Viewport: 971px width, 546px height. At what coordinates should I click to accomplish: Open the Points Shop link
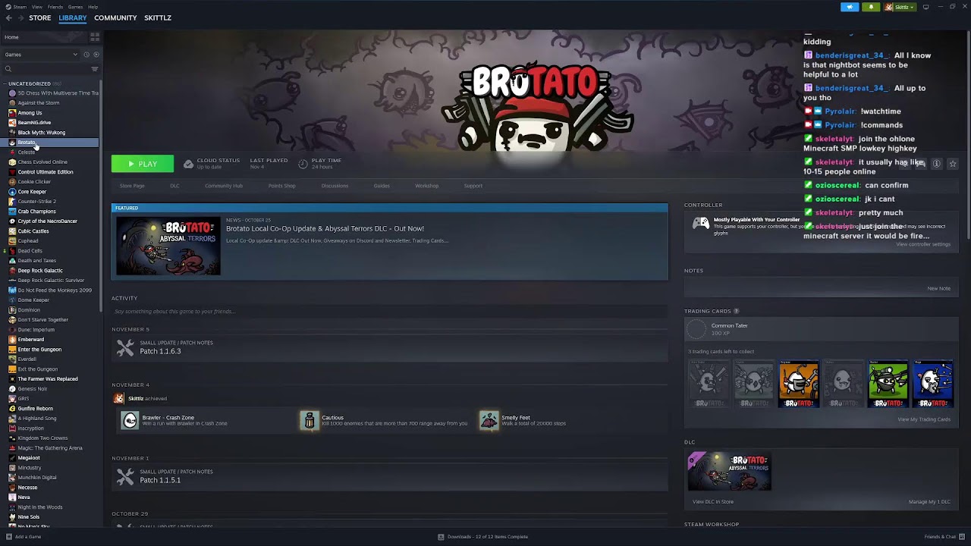(x=281, y=186)
